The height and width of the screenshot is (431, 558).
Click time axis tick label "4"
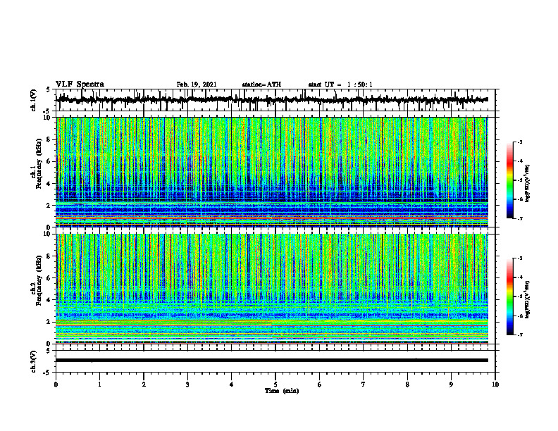pos(232,385)
